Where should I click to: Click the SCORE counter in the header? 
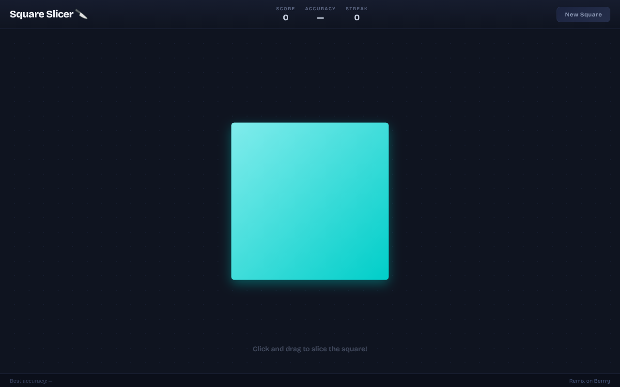pos(285,14)
